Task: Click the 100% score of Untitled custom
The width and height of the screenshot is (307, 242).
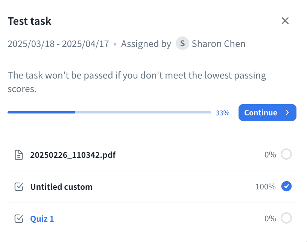Action: (x=266, y=187)
